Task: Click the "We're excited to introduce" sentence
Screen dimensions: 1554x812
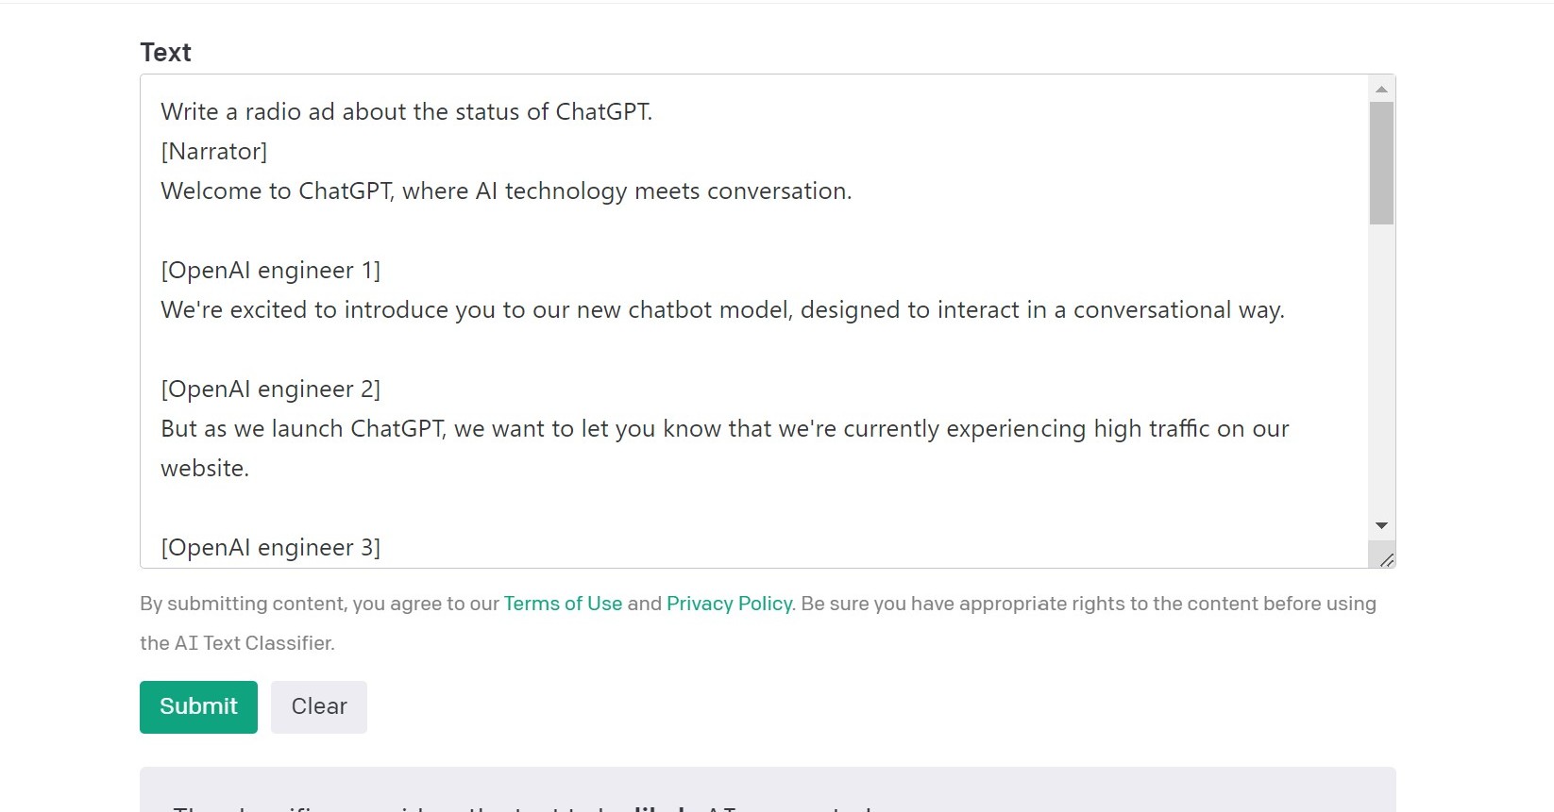Action: (x=722, y=310)
